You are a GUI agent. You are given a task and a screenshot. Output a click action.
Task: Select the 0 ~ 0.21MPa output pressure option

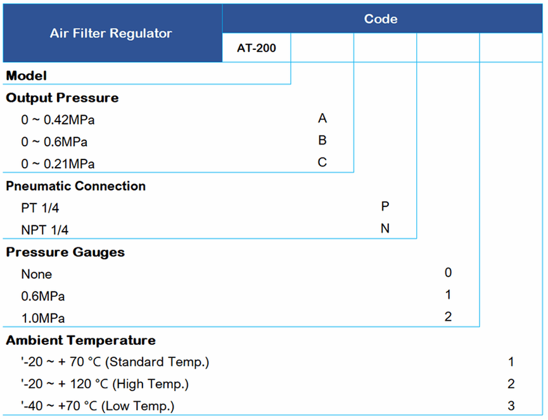[58, 164]
